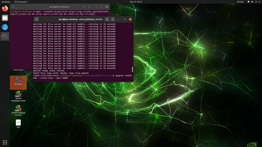Expand the Terminal app menu in the top bar

20,1
